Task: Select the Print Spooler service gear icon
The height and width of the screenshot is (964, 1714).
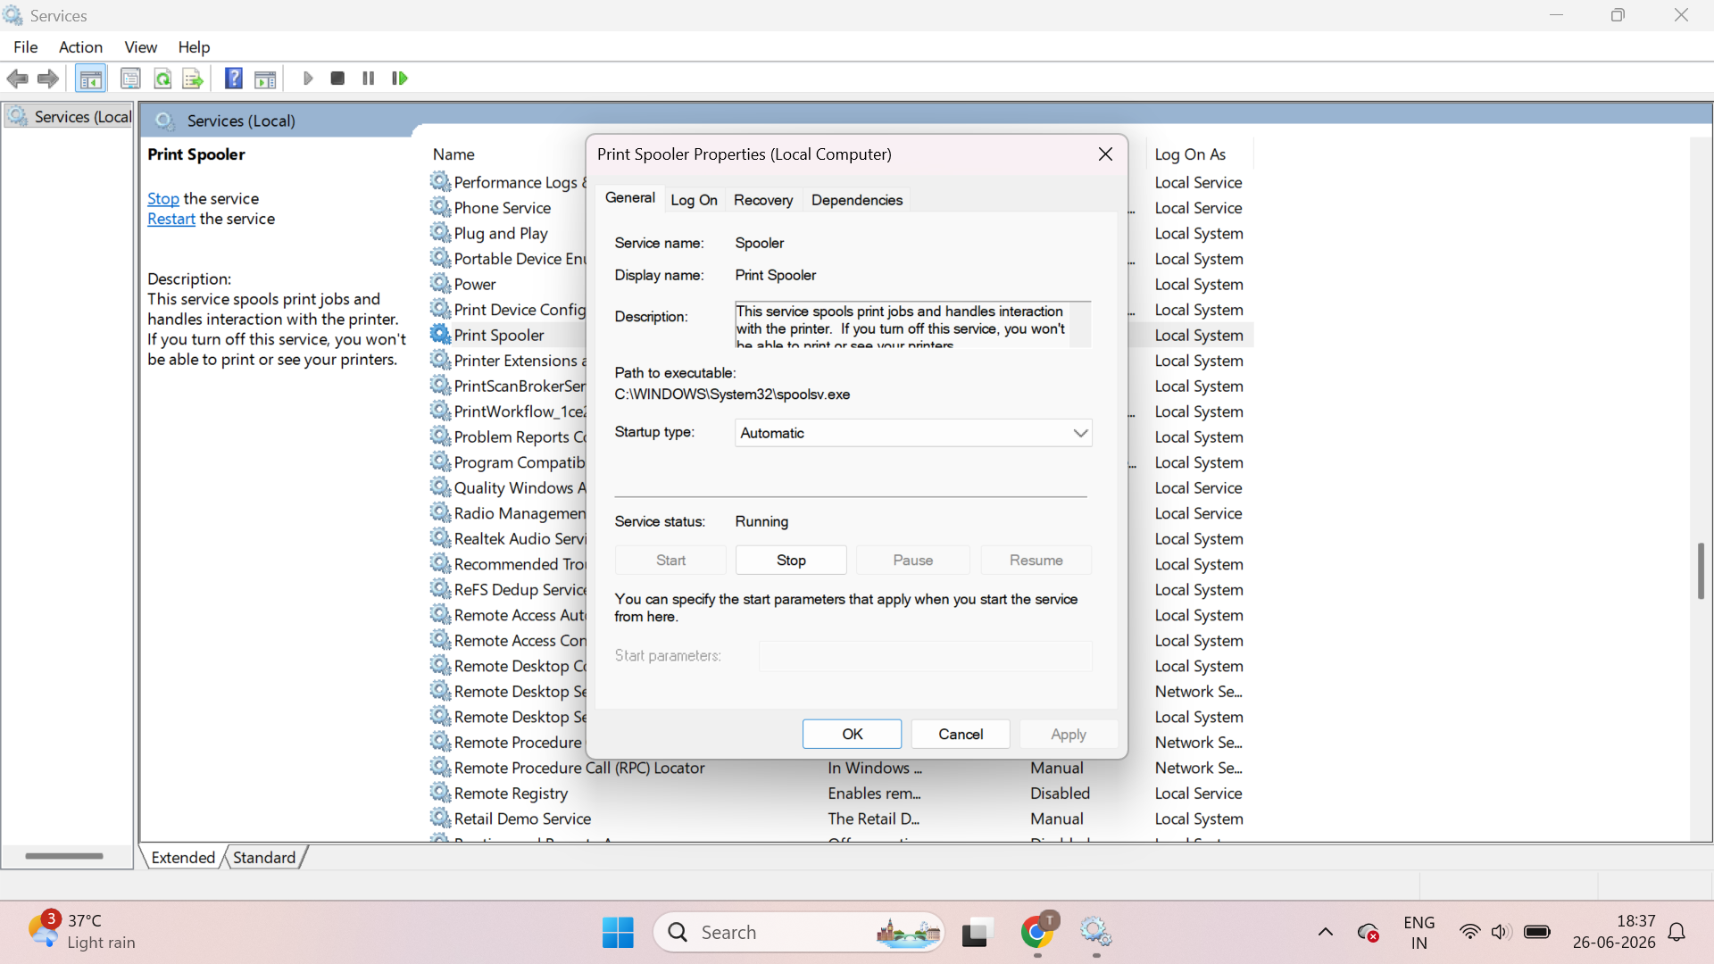Action: pyautogui.click(x=440, y=334)
